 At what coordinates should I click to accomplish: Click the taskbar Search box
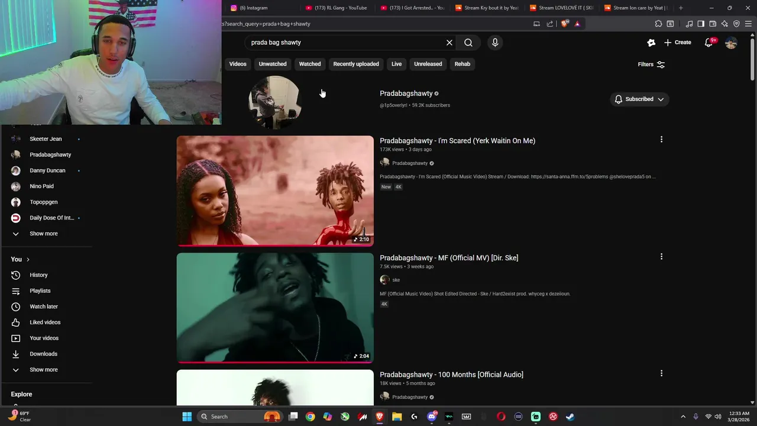[240, 417]
